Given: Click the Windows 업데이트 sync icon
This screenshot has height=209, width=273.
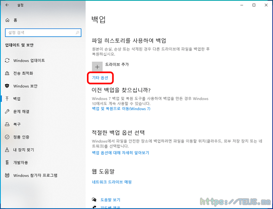Looking at the screenshot, I should click(x=7, y=61).
